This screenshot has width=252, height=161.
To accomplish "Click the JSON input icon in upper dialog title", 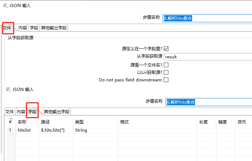I will (5, 6).
